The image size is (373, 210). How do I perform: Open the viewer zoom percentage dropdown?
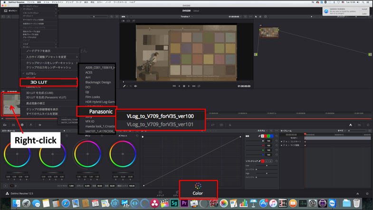(124, 17)
